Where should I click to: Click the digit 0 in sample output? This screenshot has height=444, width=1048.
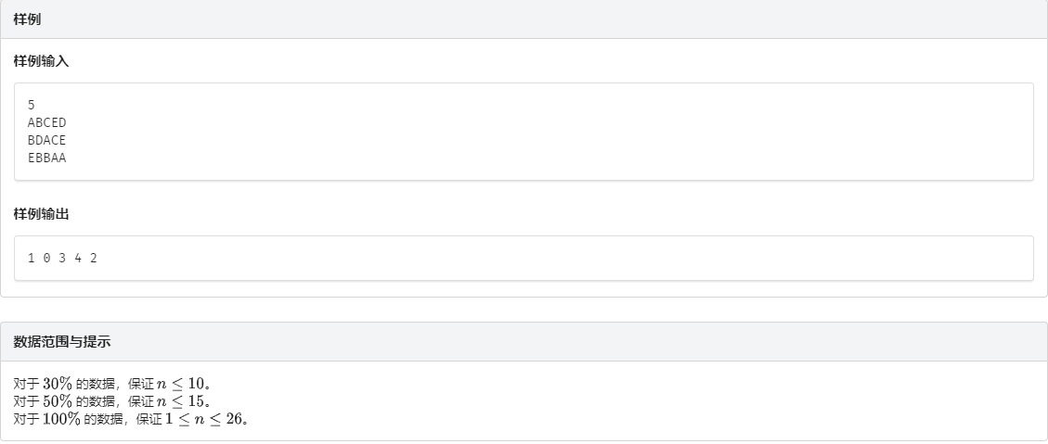coord(46,258)
